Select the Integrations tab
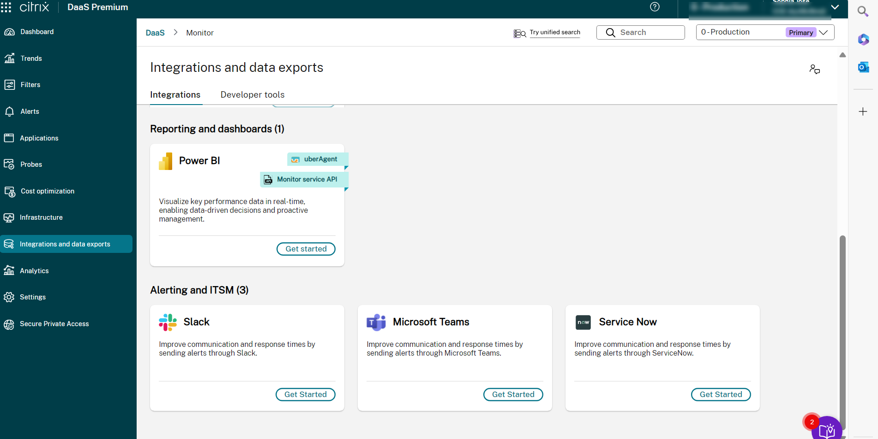The height and width of the screenshot is (439, 878). click(175, 94)
